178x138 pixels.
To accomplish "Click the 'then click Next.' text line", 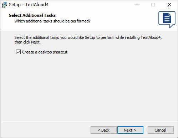I will click(x=27, y=42).
